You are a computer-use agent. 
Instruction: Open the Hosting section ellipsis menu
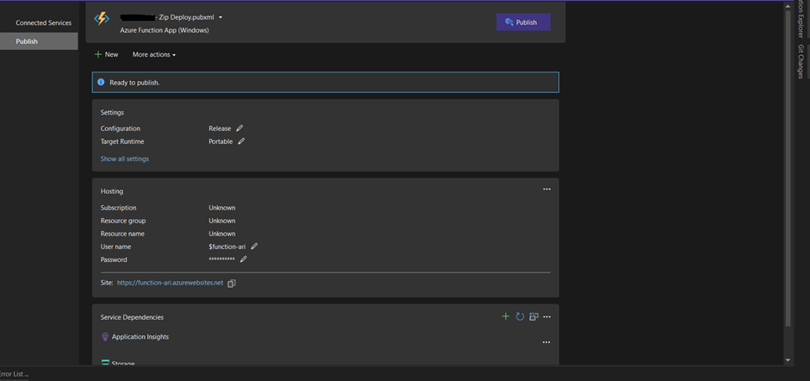(x=546, y=190)
